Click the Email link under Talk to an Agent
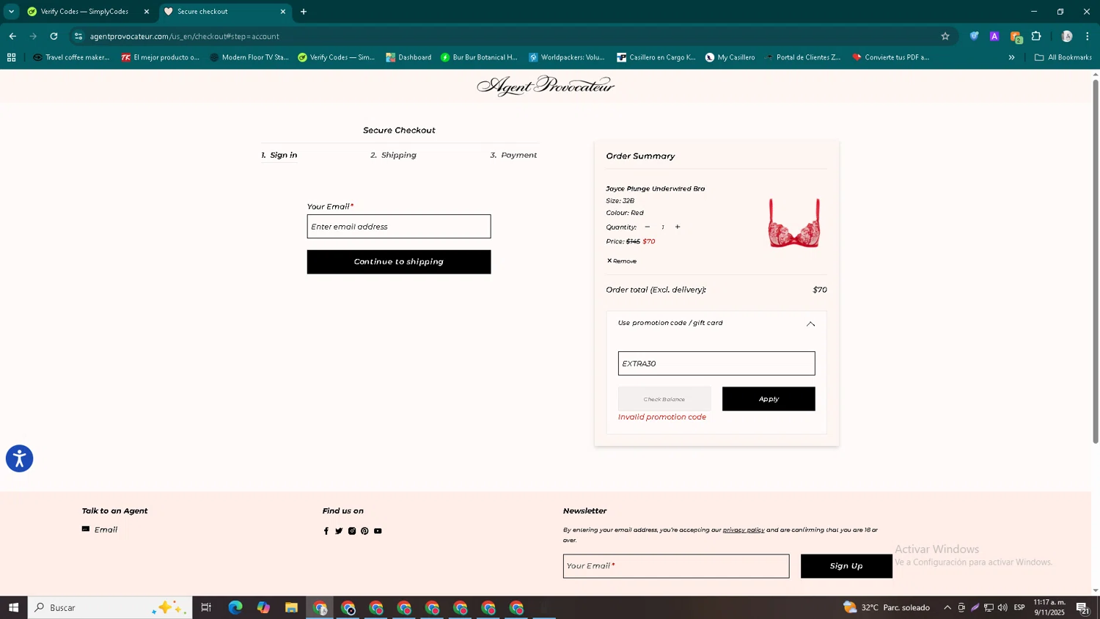 [100, 530]
